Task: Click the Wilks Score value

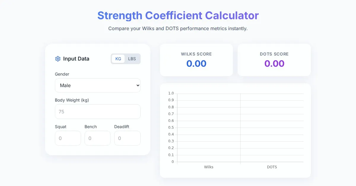Action: (x=196, y=63)
